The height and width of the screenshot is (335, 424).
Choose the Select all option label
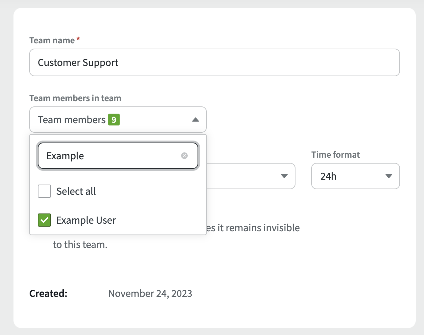tap(76, 191)
